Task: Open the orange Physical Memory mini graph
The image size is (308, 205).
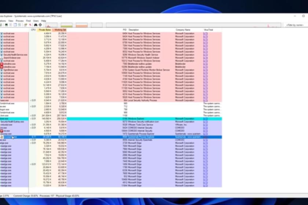Action: (x=82, y=25)
